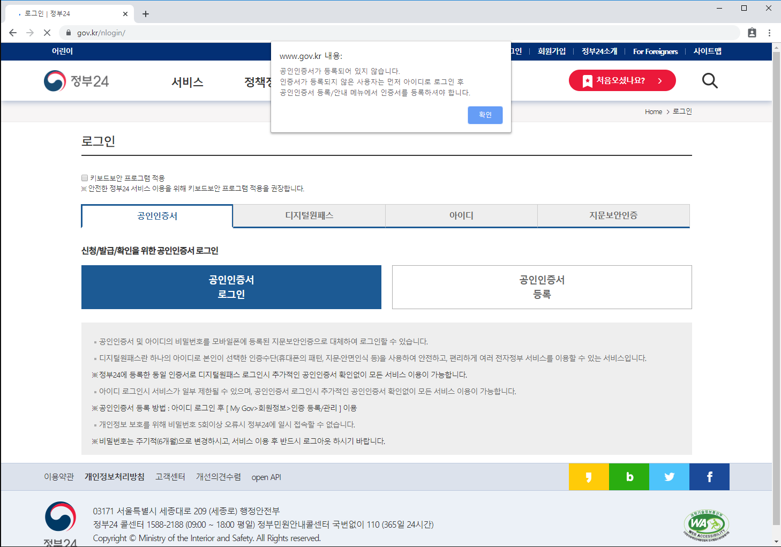
Task: Open a new browser tab with plus
Action: click(x=146, y=14)
